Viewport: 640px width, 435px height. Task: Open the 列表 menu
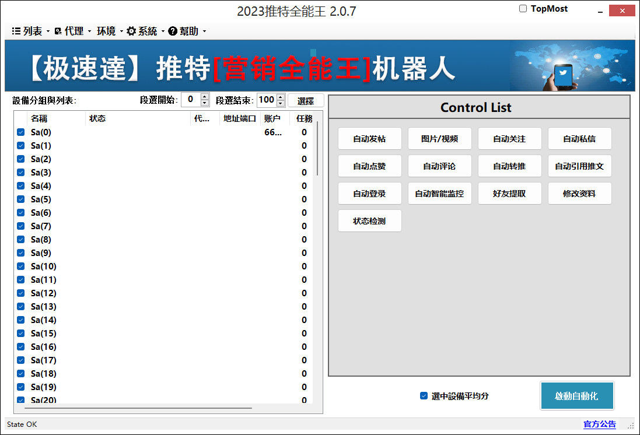tap(30, 31)
